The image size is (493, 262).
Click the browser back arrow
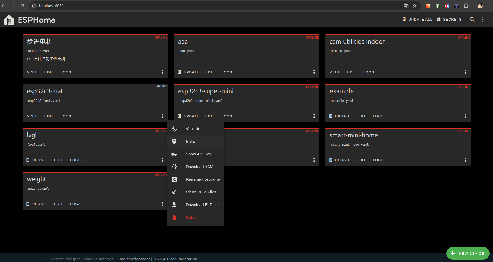click(3, 6)
